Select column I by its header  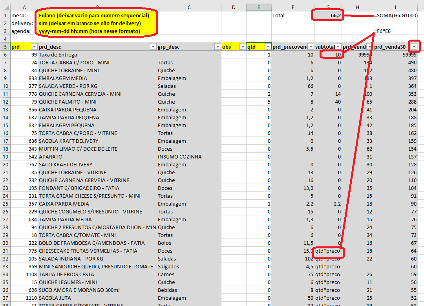click(x=395, y=7)
